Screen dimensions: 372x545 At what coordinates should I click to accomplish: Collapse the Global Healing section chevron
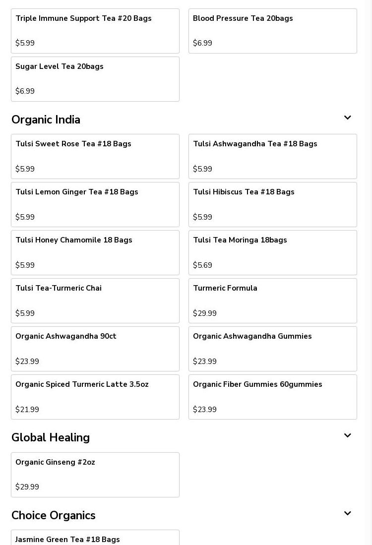(x=347, y=436)
